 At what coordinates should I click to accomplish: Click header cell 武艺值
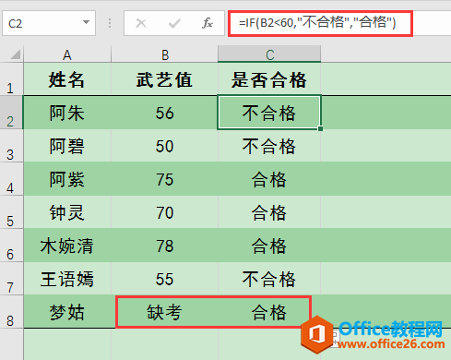pos(165,79)
